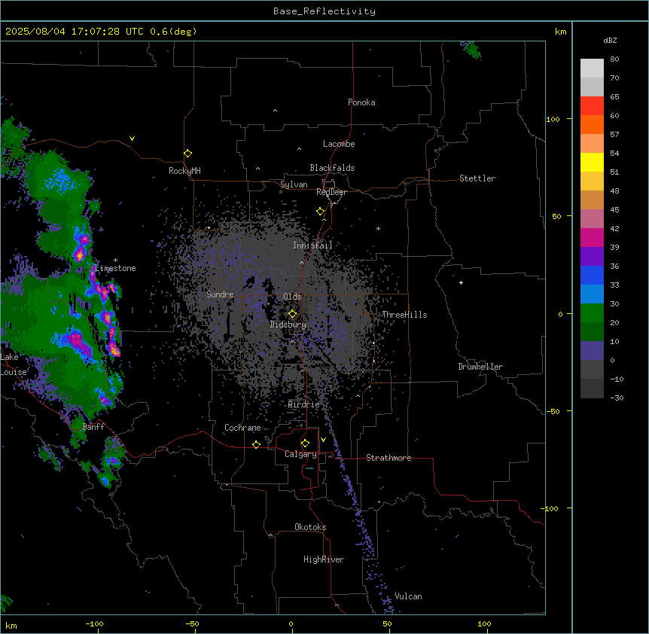Select the purple 36-39 legend swatch

[x=592, y=257]
